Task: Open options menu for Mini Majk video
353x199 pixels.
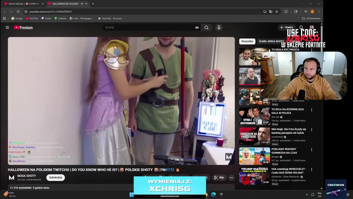Action: [312, 130]
